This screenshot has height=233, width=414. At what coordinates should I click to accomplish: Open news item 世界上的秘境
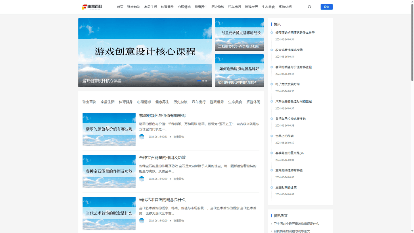coord(285,136)
